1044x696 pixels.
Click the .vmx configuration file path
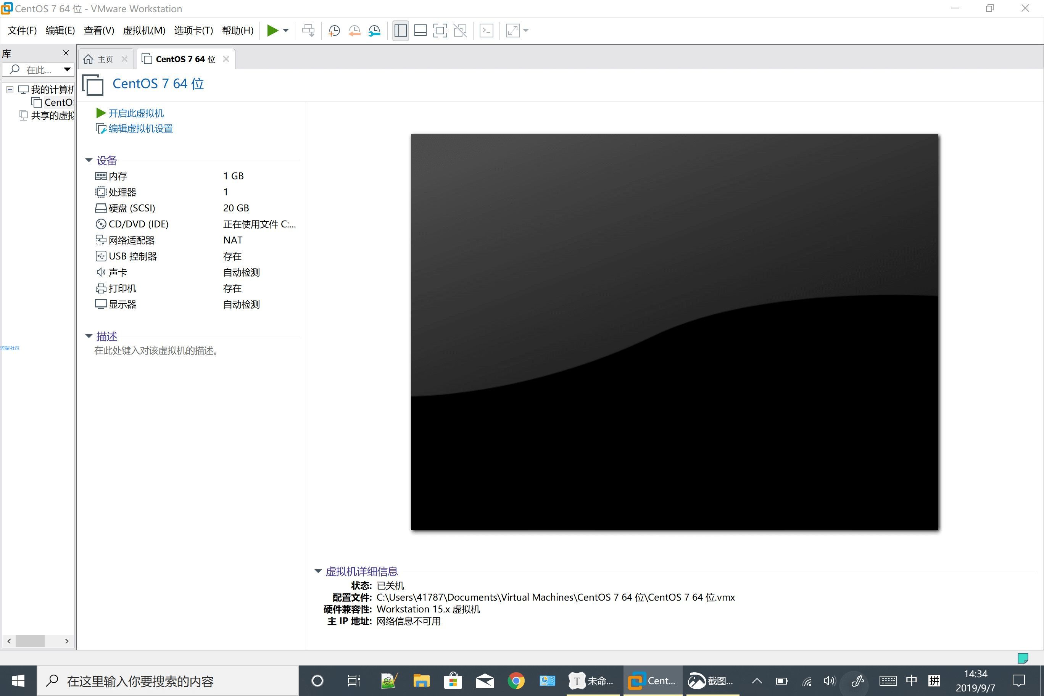pos(556,597)
